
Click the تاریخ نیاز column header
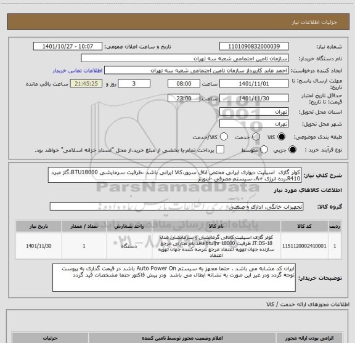click(x=39, y=226)
